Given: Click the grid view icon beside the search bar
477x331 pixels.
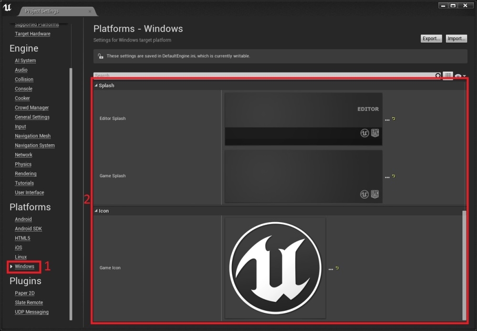Looking at the screenshot, I should coord(448,75).
